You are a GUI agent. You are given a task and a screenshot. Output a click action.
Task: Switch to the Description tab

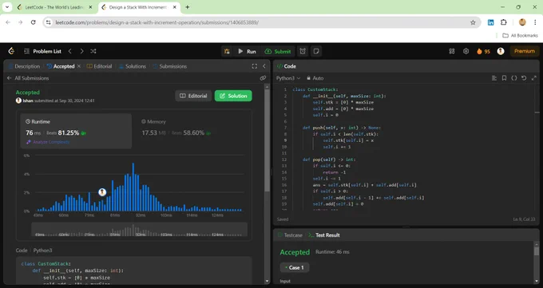tap(24, 66)
